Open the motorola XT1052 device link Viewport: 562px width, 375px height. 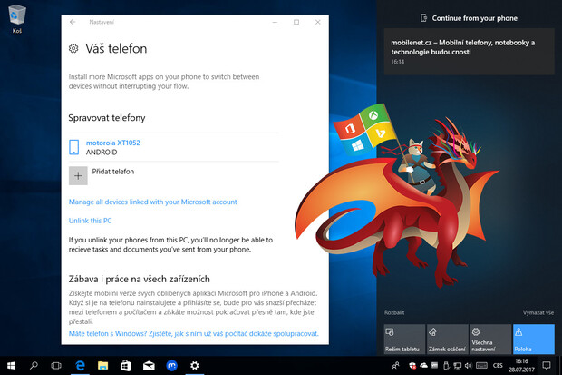pos(113,143)
